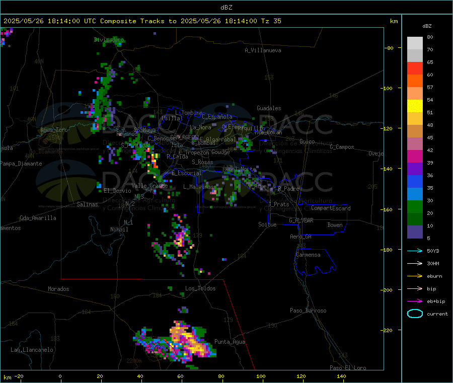Click the cyan 50YD arrow in legend
This screenshot has width=453, height=383.
click(415, 251)
